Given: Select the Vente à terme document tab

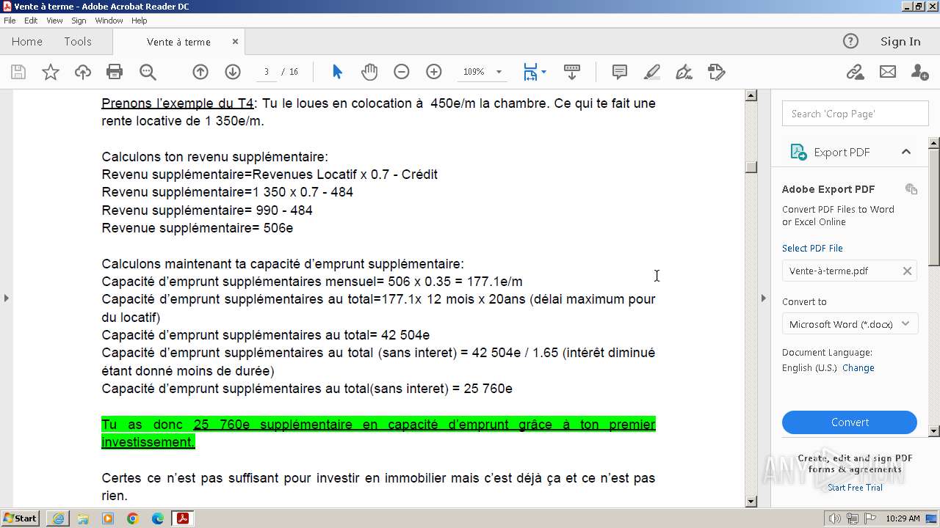Looking at the screenshot, I should (x=178, y=42).
